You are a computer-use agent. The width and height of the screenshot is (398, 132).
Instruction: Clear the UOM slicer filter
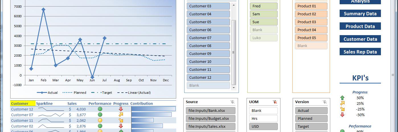[275, 102]
